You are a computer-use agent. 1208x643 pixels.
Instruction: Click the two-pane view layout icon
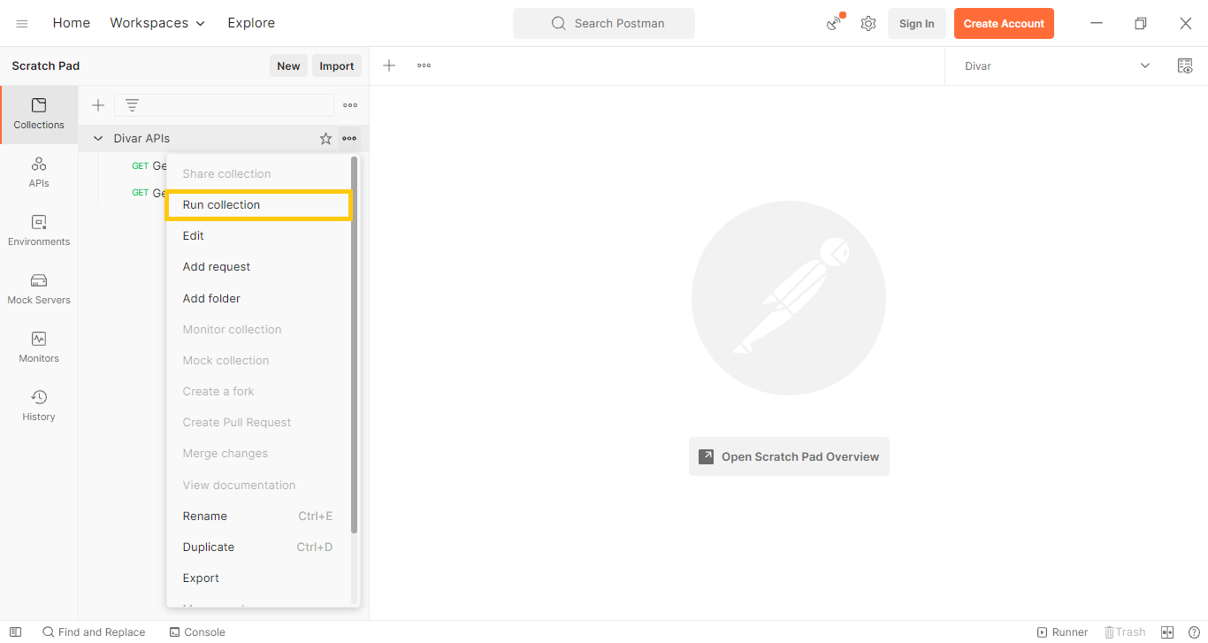(1167, 632)
